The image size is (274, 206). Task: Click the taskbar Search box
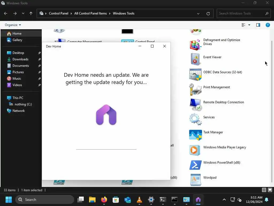click(45, 200)
